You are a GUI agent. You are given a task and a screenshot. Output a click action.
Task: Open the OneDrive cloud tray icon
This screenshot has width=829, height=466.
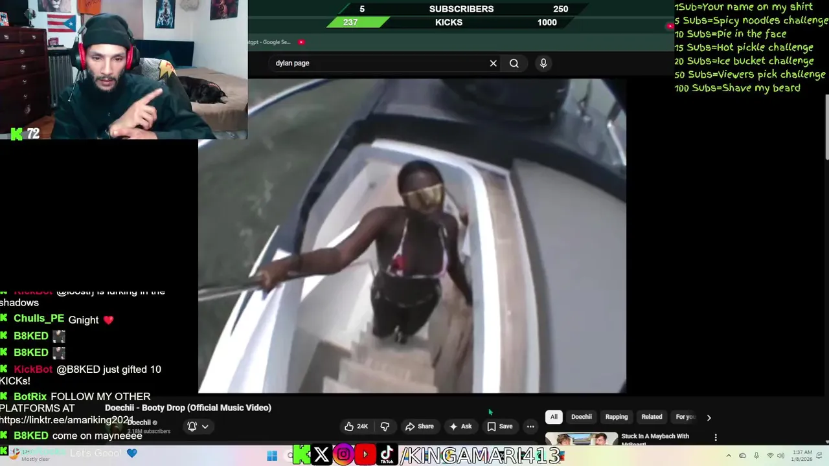(743, 456)
